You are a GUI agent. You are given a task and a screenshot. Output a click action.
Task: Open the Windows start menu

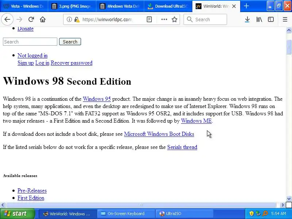click(x=17, y=214)
